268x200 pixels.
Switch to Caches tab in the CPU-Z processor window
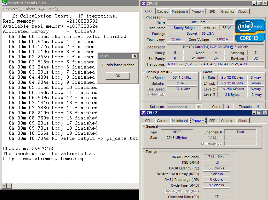coord(162,11)
